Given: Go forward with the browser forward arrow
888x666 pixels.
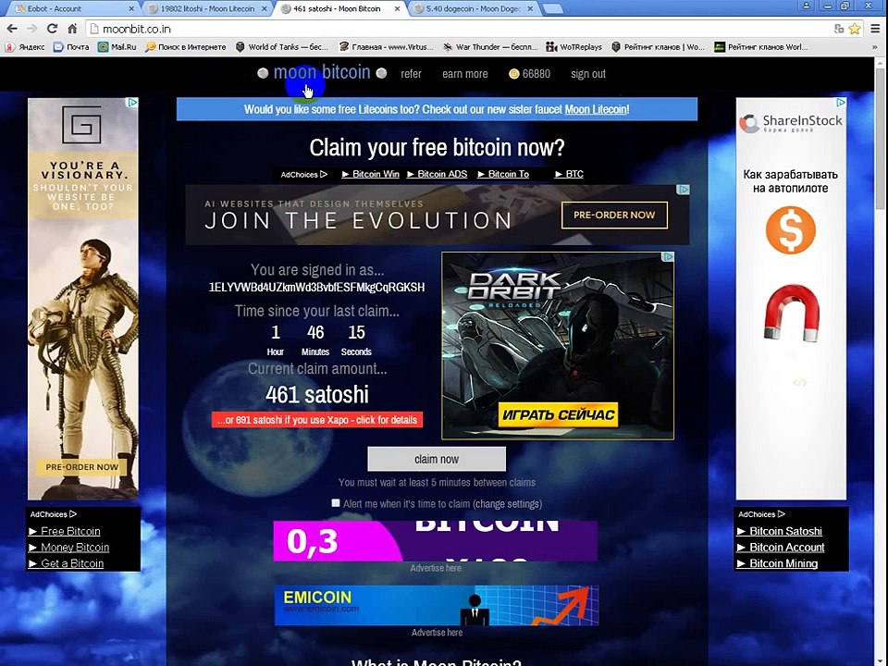Looking at the screenshot, I should 32,29.
